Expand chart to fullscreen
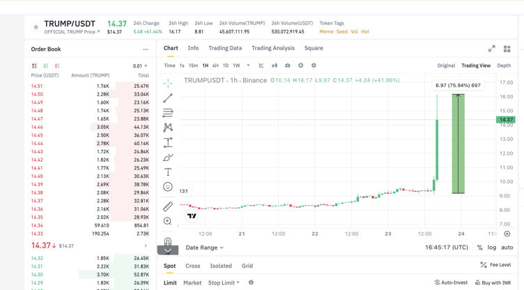 tap(491, 49)
